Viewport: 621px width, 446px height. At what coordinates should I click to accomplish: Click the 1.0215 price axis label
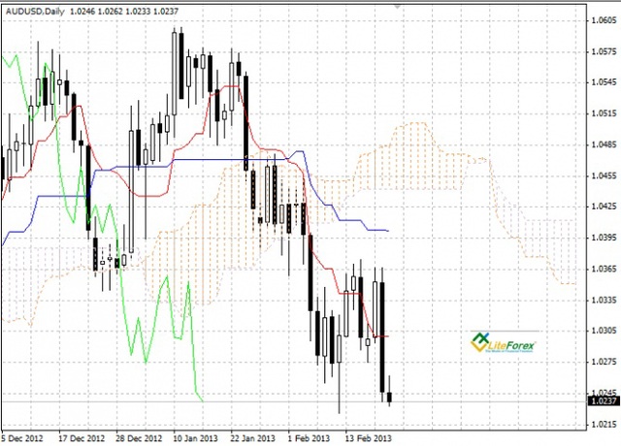pos(604,425)
